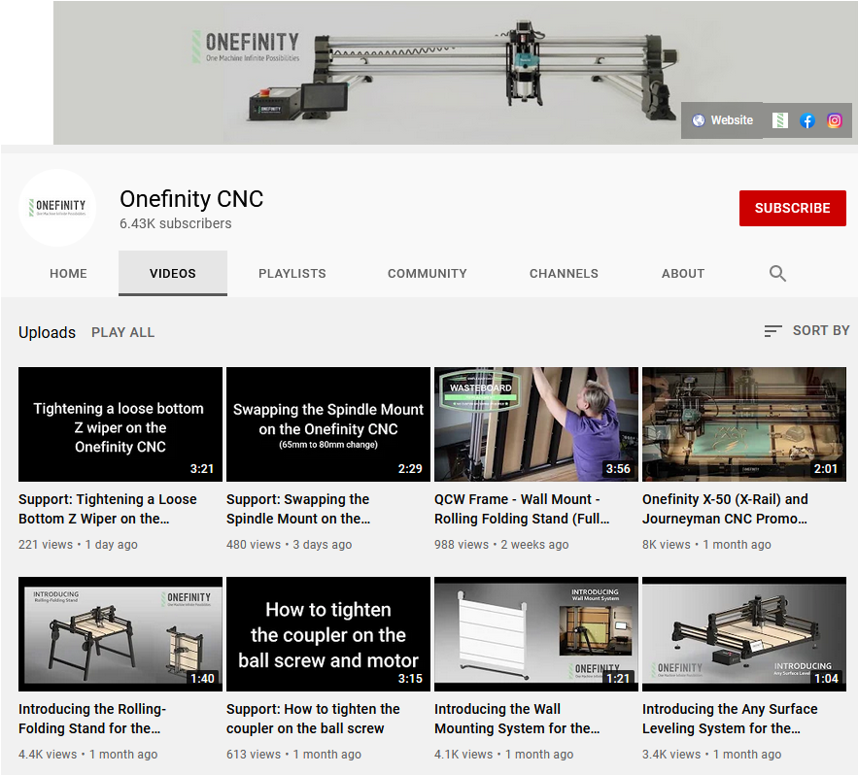Click '613 views • 1 month ago' text

[x=293, y=755]
